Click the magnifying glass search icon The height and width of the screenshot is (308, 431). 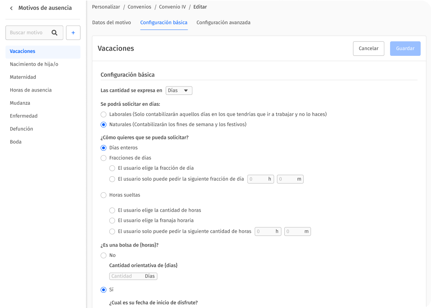[x=55, y=33]
